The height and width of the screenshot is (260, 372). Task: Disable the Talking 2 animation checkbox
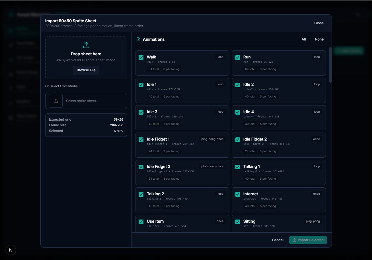coord(141,194)
